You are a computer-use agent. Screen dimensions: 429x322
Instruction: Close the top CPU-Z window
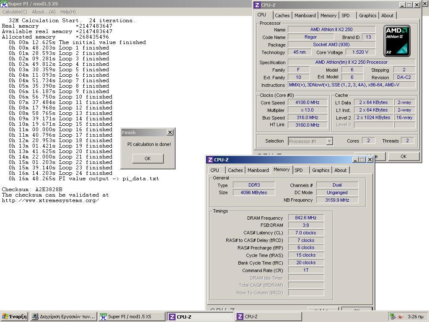pos(417,5)
